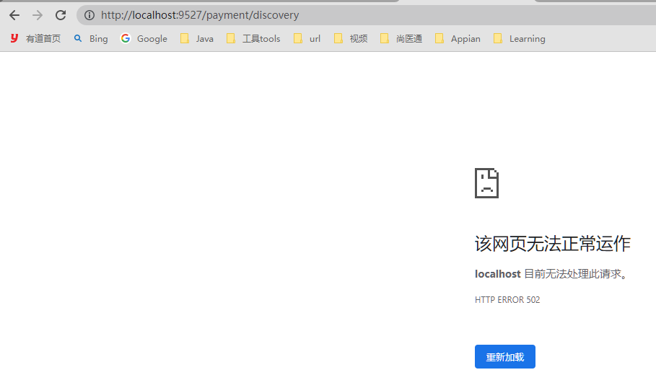Reload the page with the refresh icon
Image resolution: width=656 pixels, height=375 pixels.
[x=61, y=15]
